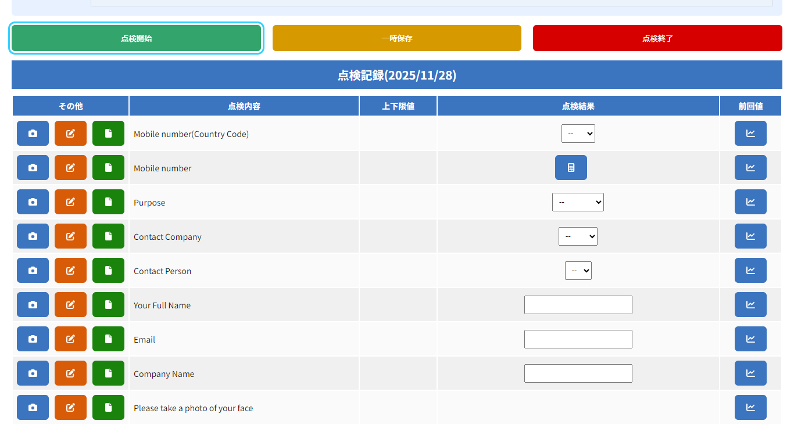This screenshot has height=446, width=794.
Task: Click orange edit icon in Email row
Action: tap(70, 339)
